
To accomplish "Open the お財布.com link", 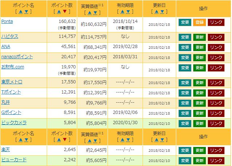I will coord(13,67).
